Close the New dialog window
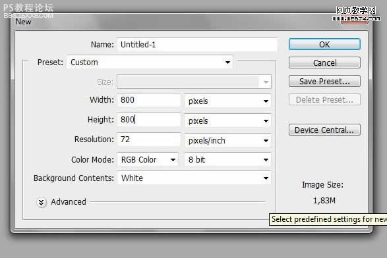This screenshot has height=258, width=387. pos(355,20)
